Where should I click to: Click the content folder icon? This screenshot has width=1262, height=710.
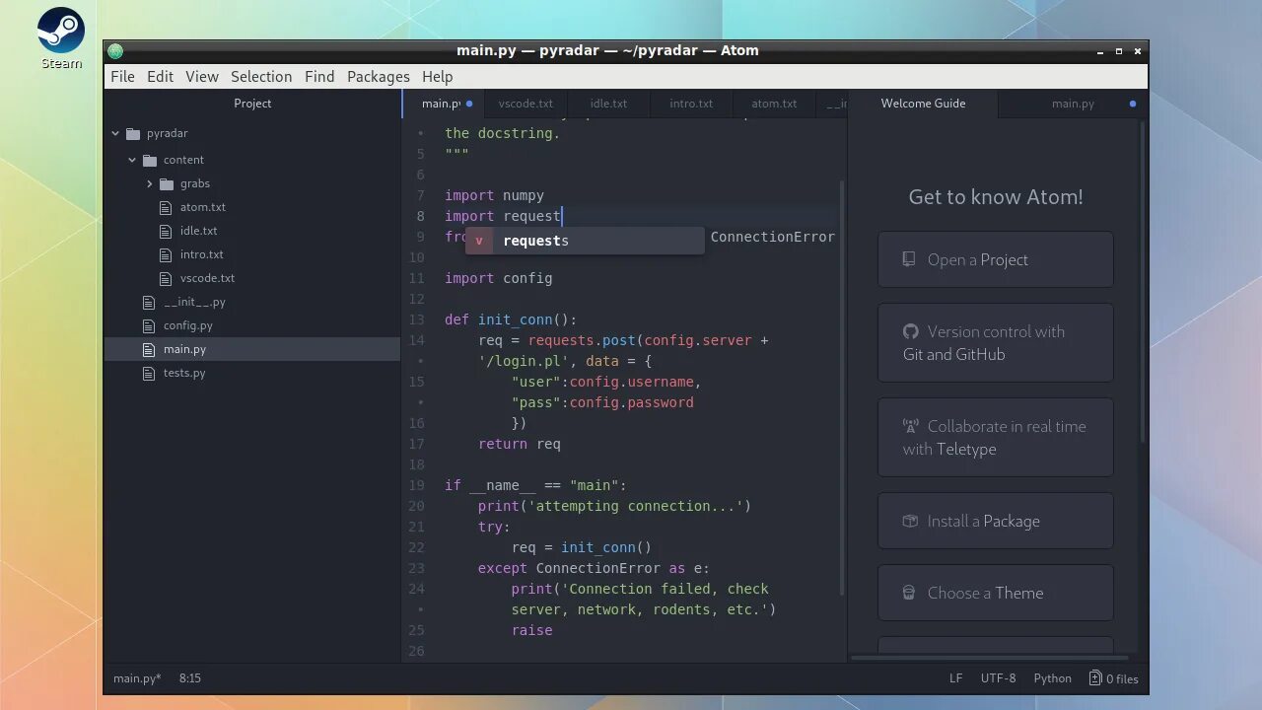(x=150, y=160)
